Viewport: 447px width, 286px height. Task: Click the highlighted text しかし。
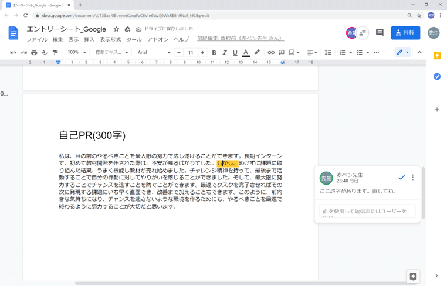(x=228, y=164)
